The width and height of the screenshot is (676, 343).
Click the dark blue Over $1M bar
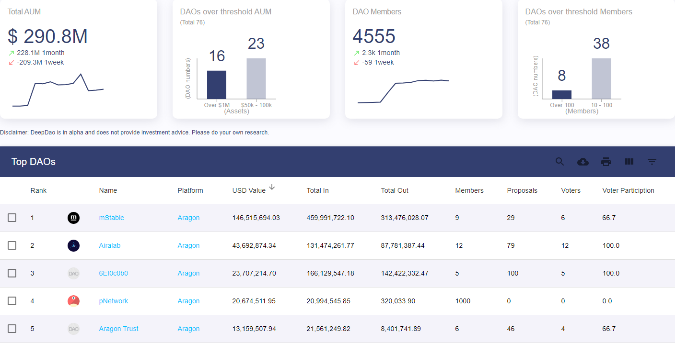tap(217, 85)
